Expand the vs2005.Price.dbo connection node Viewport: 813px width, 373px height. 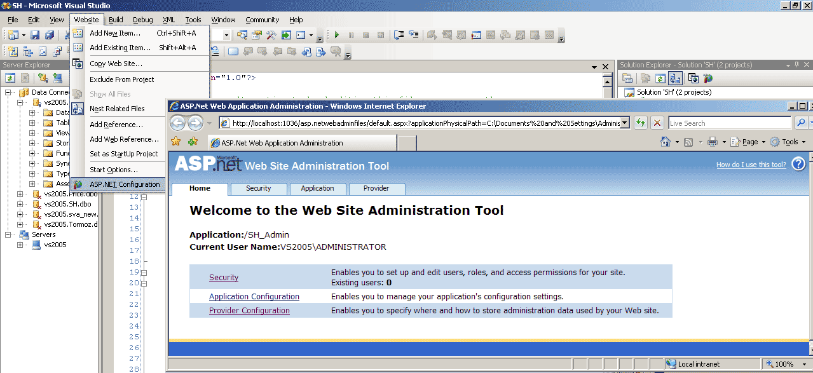20,194
